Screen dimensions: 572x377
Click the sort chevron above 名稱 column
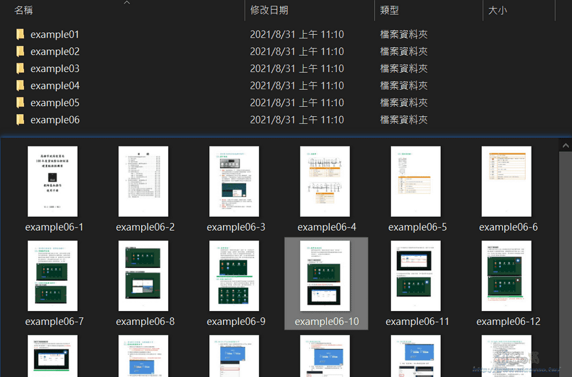pyautogui.click(x=127, y=3)
